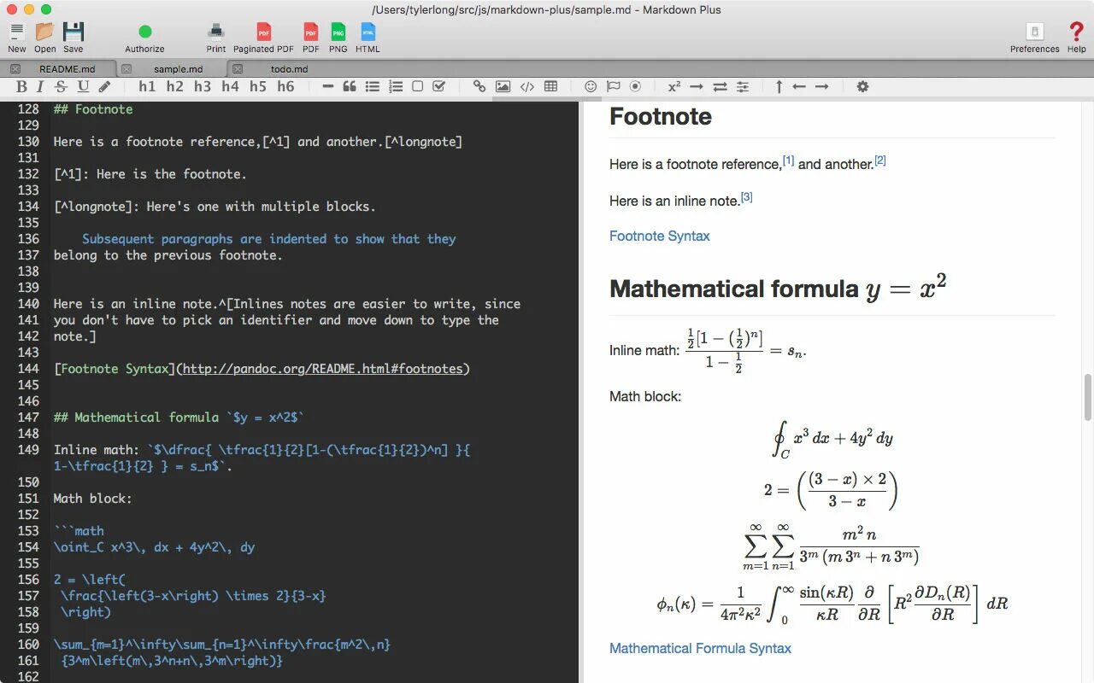The width and height of the screenshot is (1094, 683).
Task: Click the preview pane scrollbar thumb
Action: 1088,396
